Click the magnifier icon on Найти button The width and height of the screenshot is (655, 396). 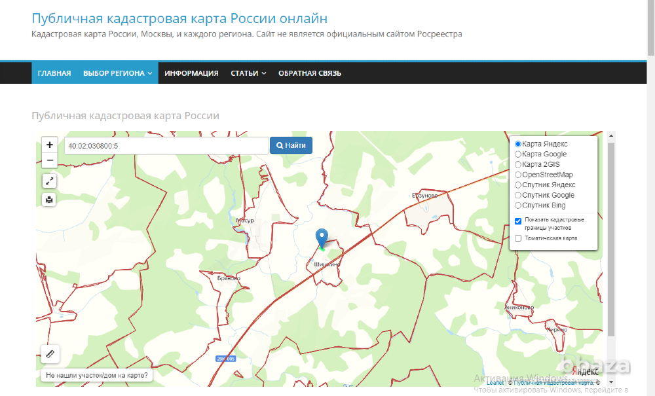pyautogui.click(x=280, y=145)
